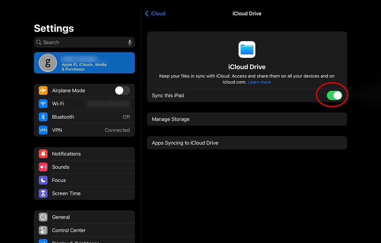Tap the iCloud Drive folder icon

(247, 49)
